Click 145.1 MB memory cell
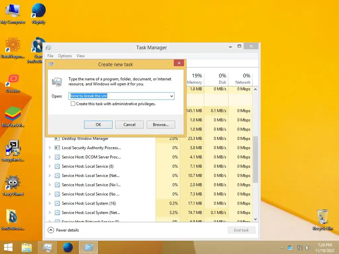339x254 pixels. coord(194,111)
